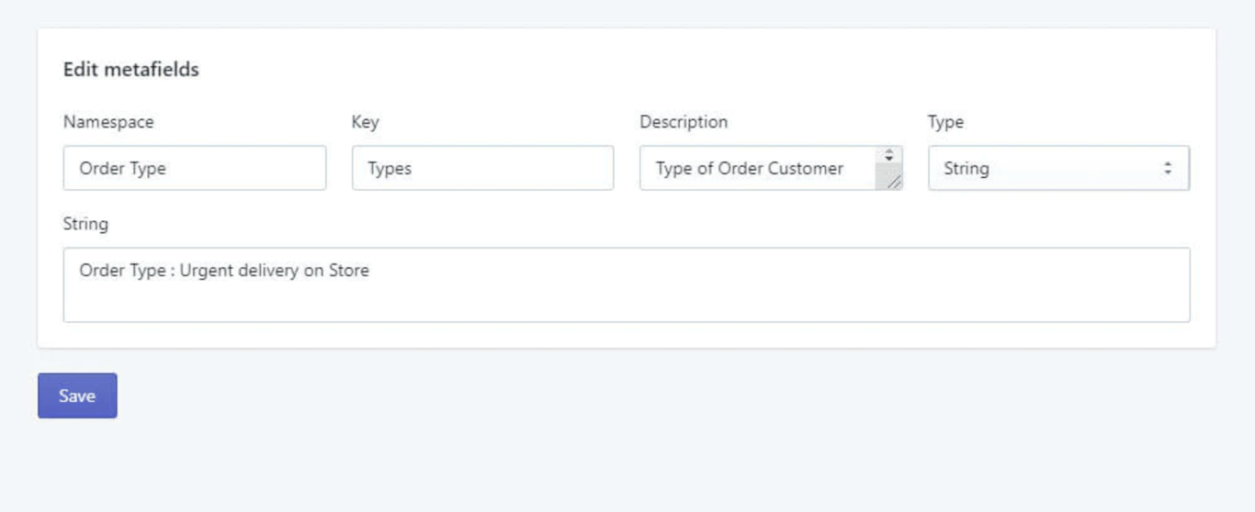Click the Description field scroll arrows
This screenshot has height=512, width=1255.
[x=888, y=156]
